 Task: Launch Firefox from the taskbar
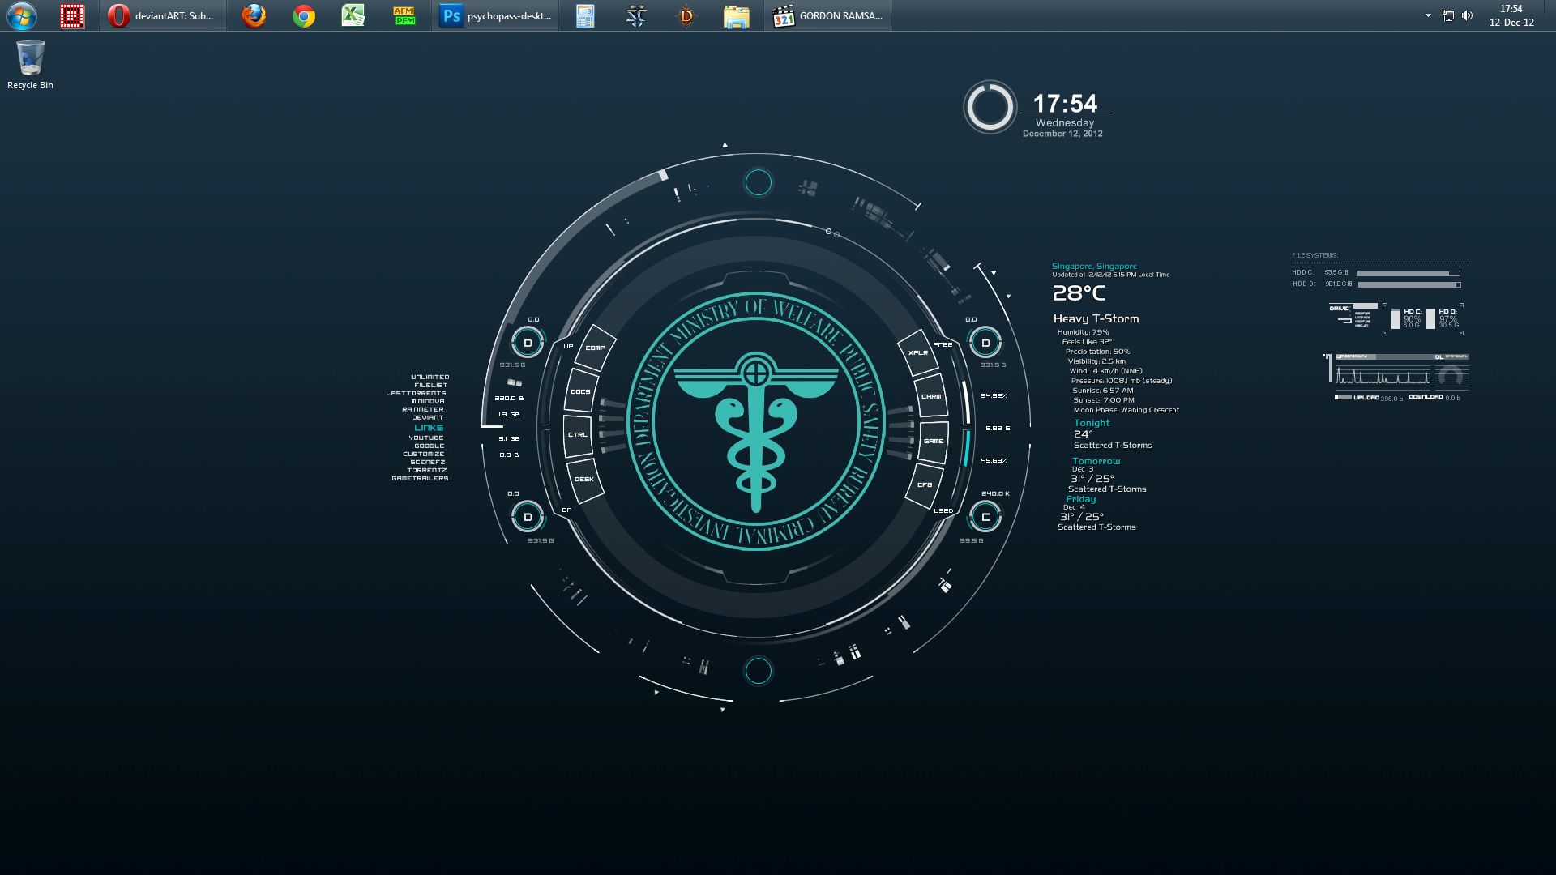click(254, 15)
